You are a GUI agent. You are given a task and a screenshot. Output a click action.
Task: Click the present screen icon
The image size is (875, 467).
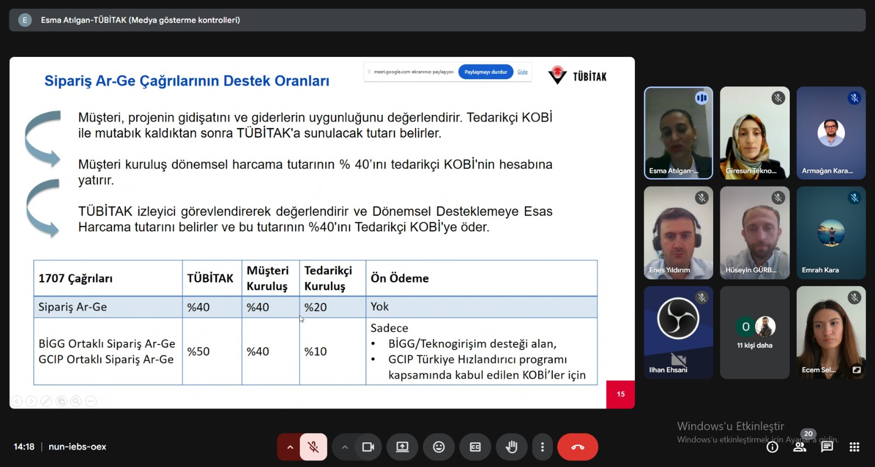pos(402,447)
